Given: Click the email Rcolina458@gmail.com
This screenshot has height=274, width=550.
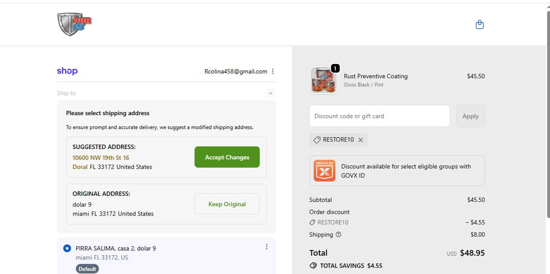Looking at the screenshot, I should 236,71.
